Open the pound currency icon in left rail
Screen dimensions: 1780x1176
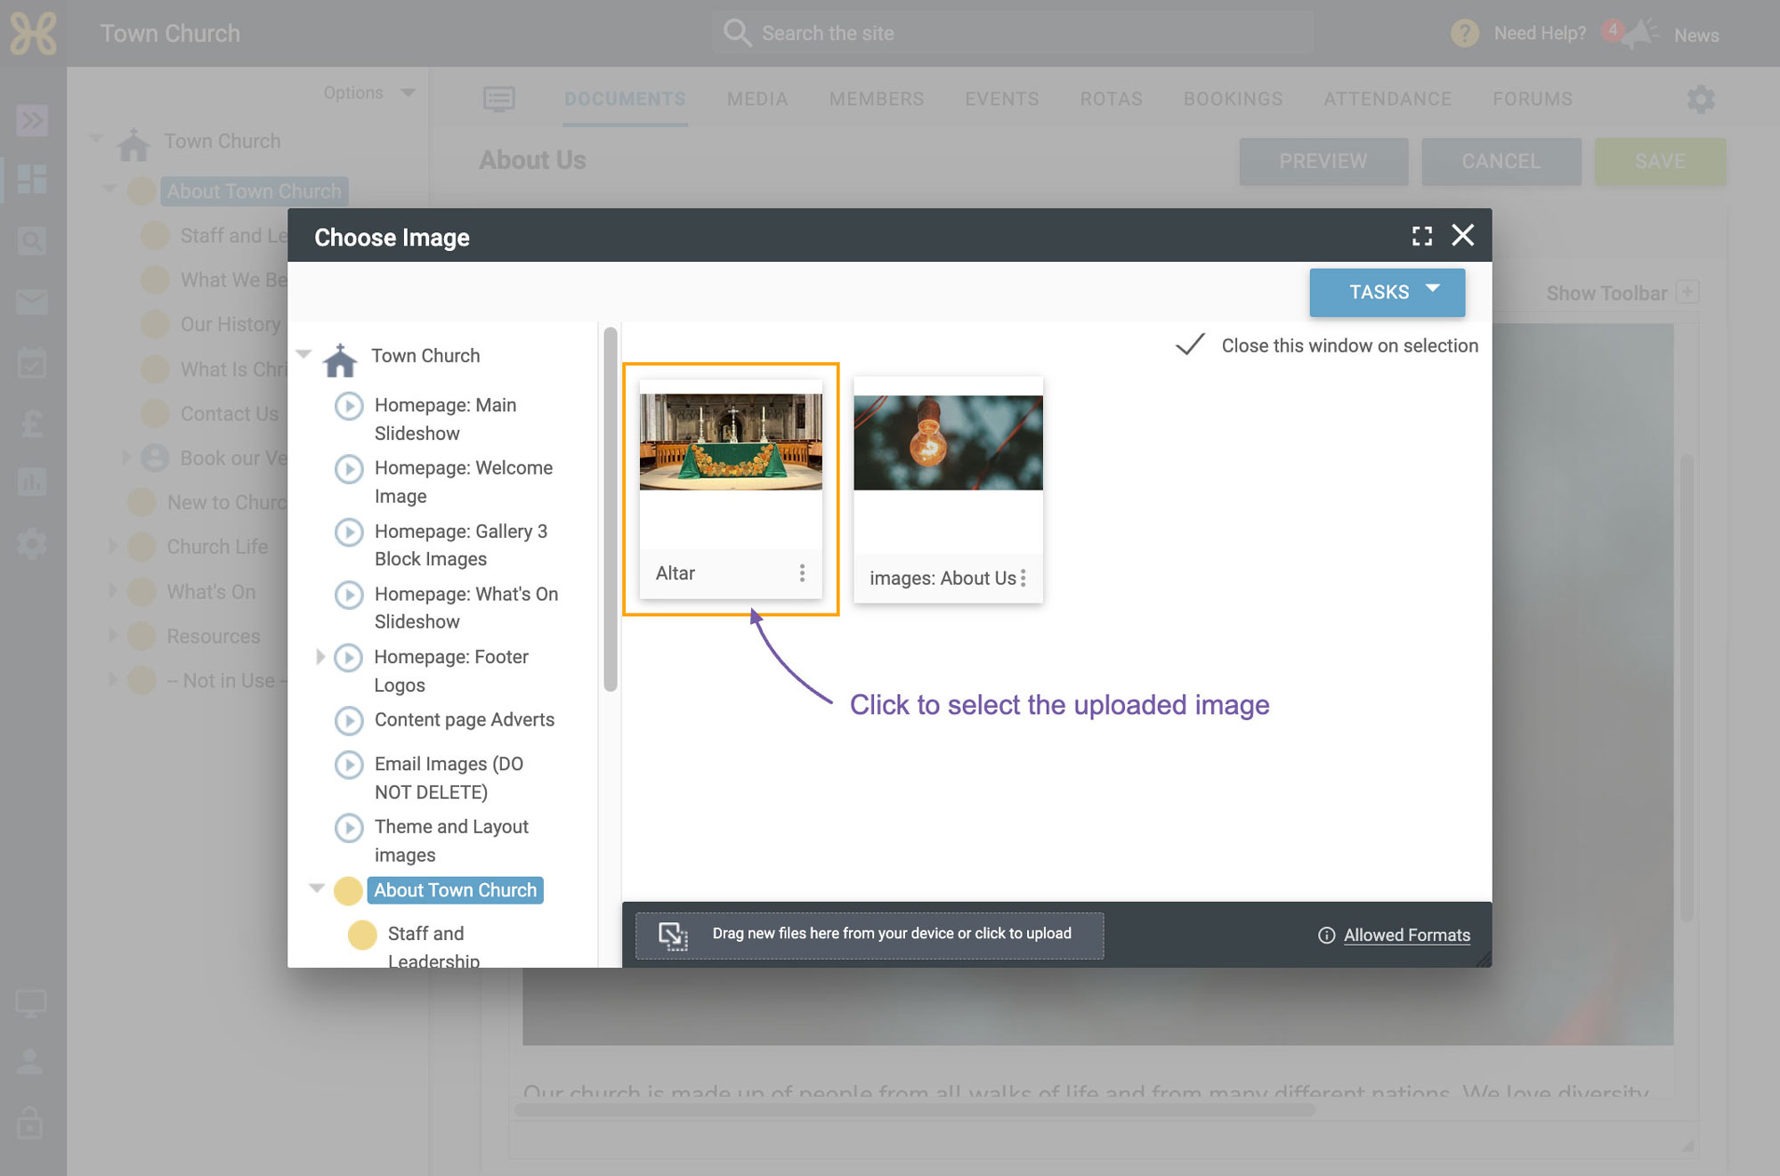pyautogui.click(x=32, y=423)
